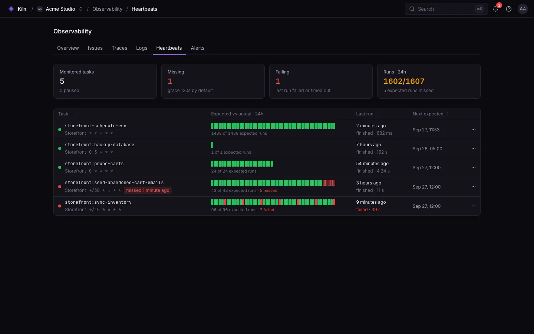Viewport: 534px width, 334px height.
Task: Click 'grace 120s by default' text
Action: tap(190, 91)
